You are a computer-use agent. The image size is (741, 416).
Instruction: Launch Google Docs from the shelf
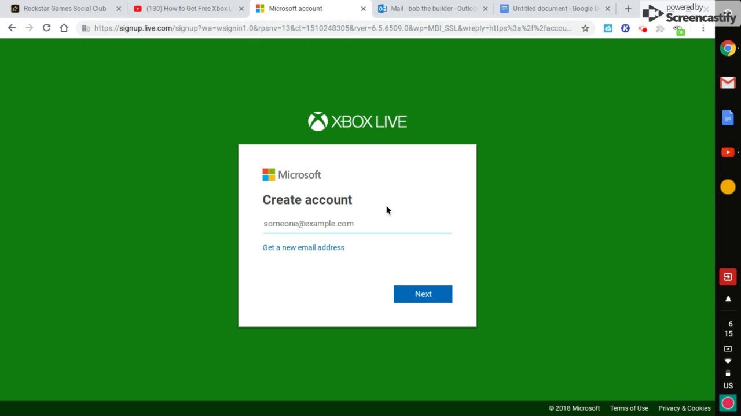(x=728, y=118)
